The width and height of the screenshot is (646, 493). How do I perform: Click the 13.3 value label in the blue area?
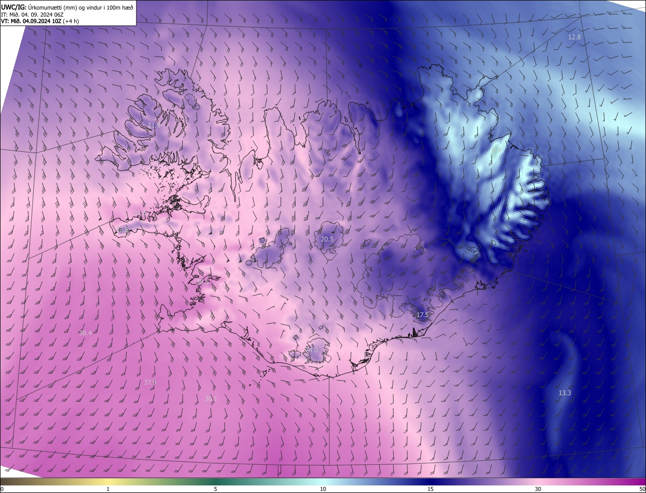tap(565, 393)
